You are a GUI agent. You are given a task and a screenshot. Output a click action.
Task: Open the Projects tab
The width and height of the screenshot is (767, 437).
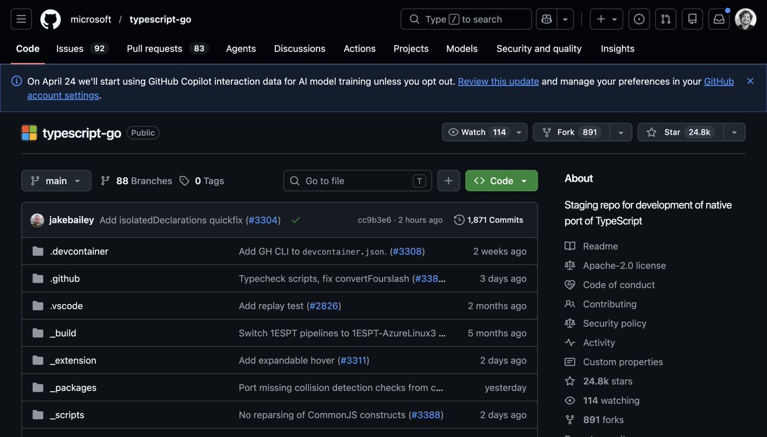411,48
